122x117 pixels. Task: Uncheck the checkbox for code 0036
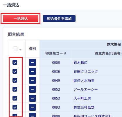point(15,71)
